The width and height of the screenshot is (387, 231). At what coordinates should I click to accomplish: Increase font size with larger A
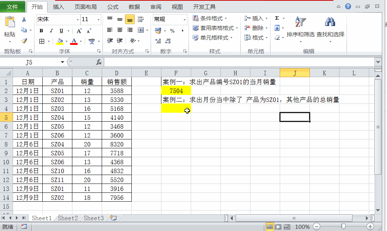point(79,31)
